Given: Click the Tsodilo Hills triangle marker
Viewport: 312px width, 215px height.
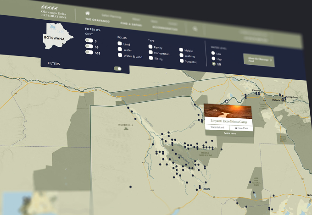Looking at the screenshot, I should tap(126, 128).
